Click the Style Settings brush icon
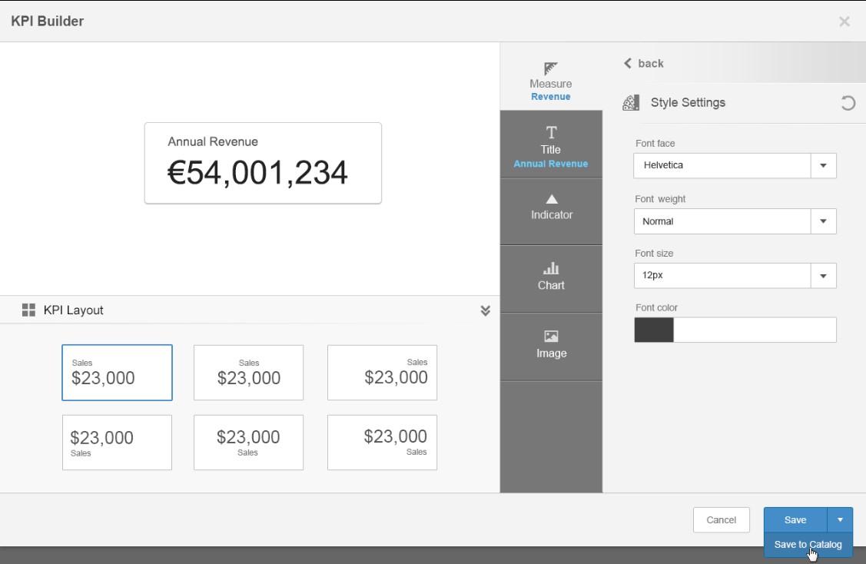 631,101
